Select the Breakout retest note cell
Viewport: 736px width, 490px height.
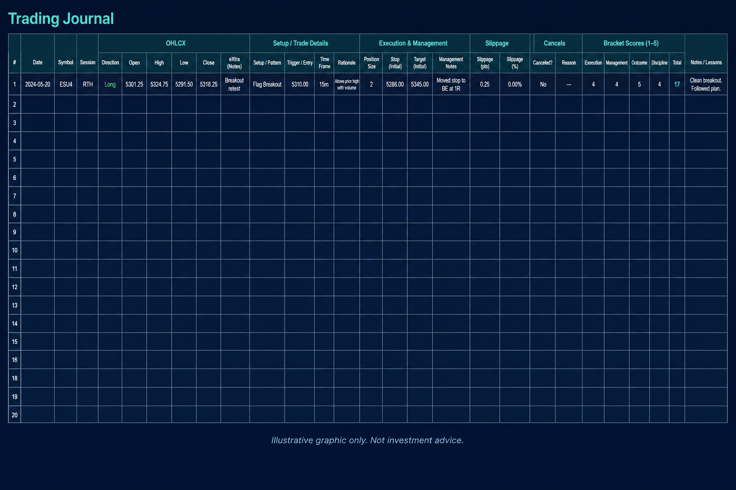[x=234, y=85]
